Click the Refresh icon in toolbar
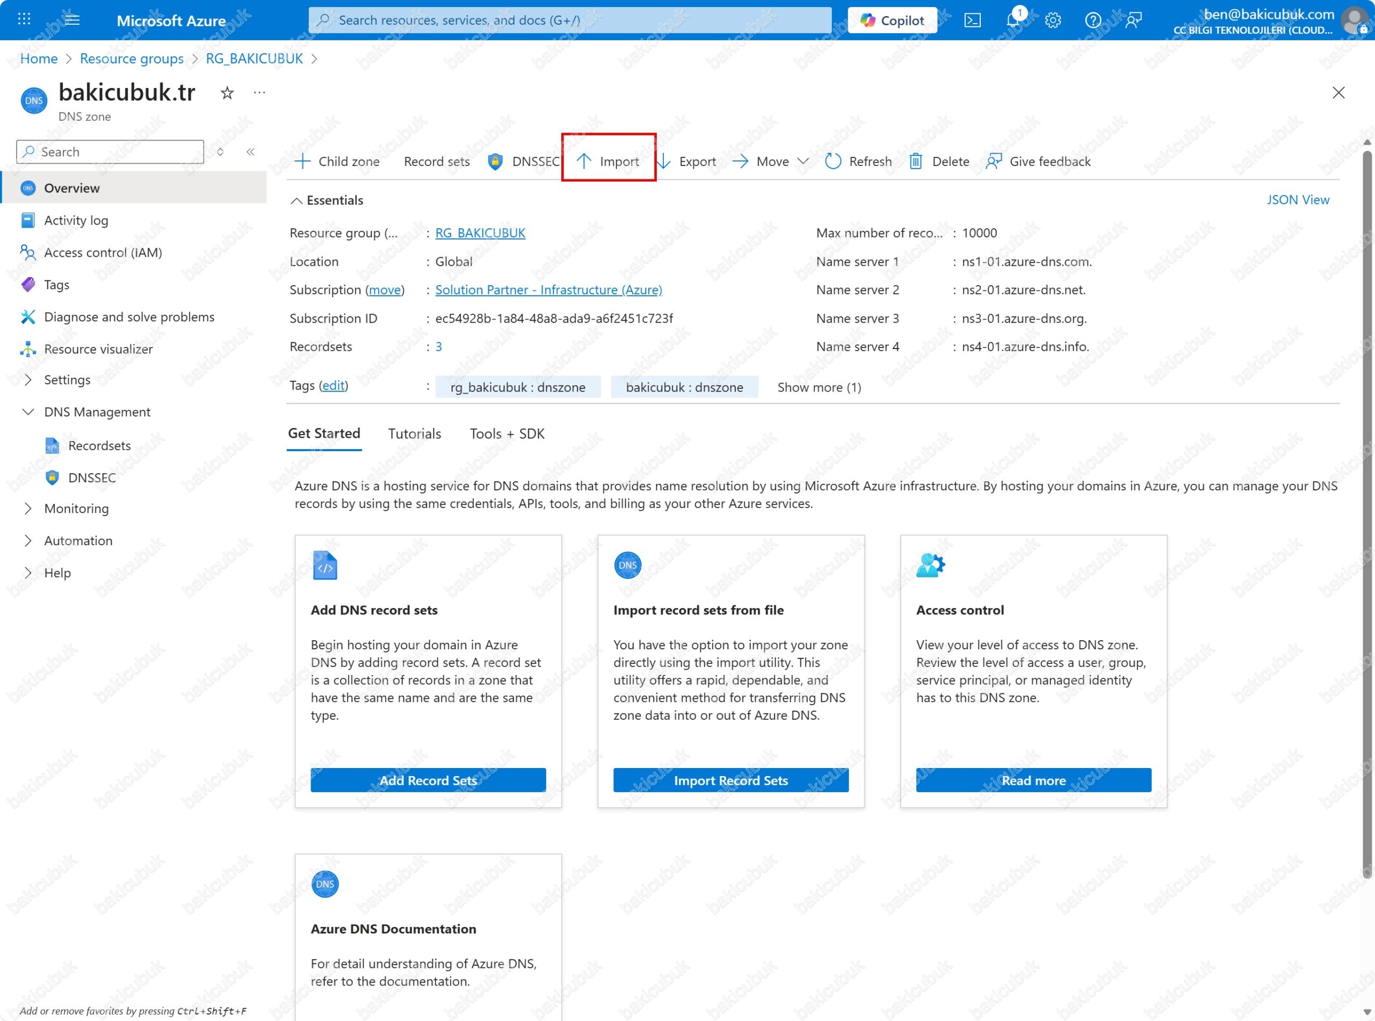Image resolution: width=1375 pixels, height=1021 pixels. click(833, 161)
